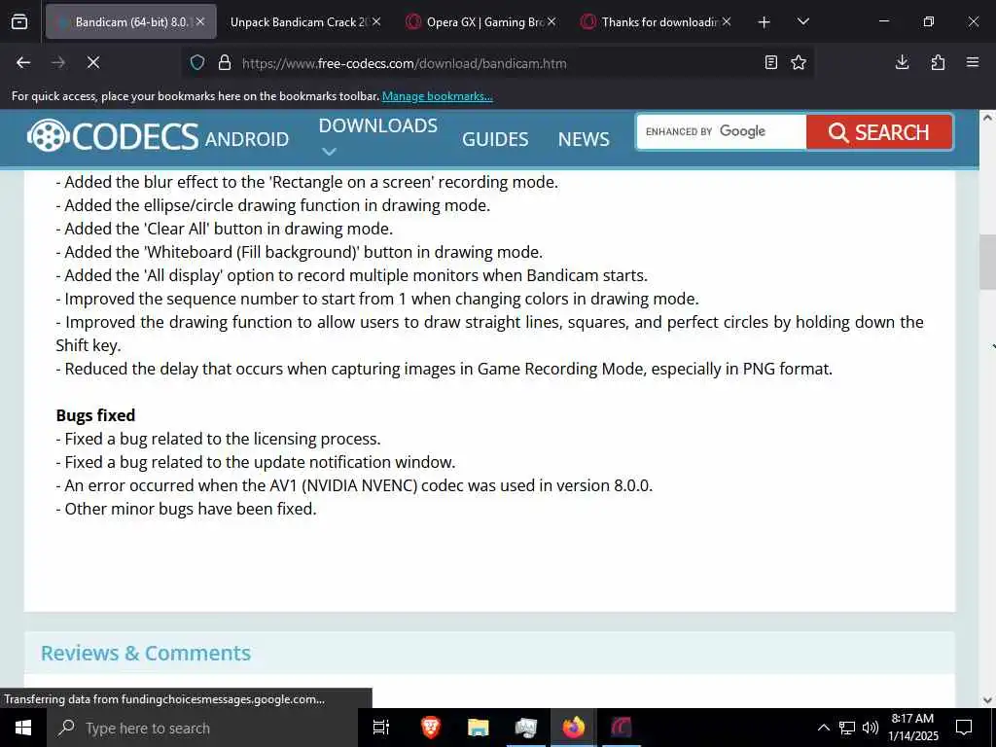The height and width of the screenshot is (747, 996).
Task: Close the Bandicam (64-bit) tab
Action: (200, 21)
